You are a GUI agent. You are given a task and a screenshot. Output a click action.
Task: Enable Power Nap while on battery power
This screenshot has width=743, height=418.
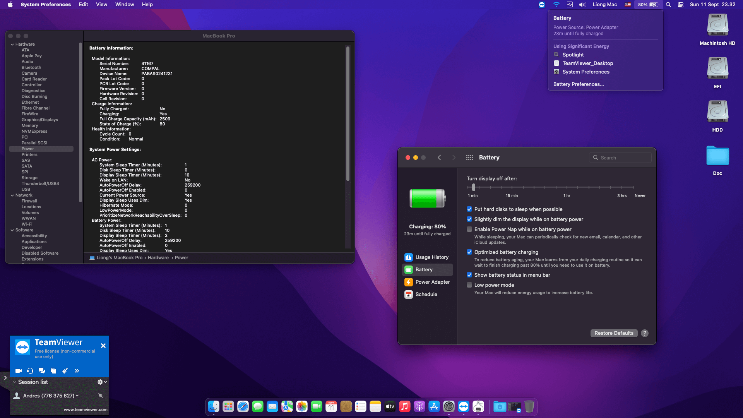click(x=469, y=229)
